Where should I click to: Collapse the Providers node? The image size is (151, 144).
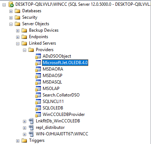click(24, 50)
